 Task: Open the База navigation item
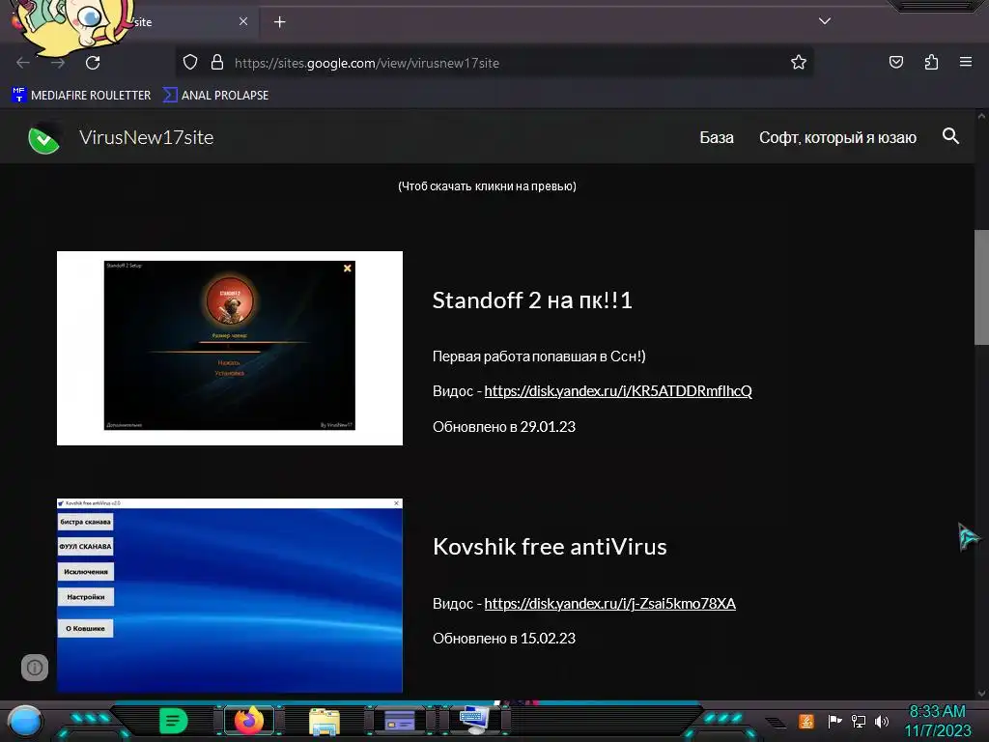tap(717, 137)
